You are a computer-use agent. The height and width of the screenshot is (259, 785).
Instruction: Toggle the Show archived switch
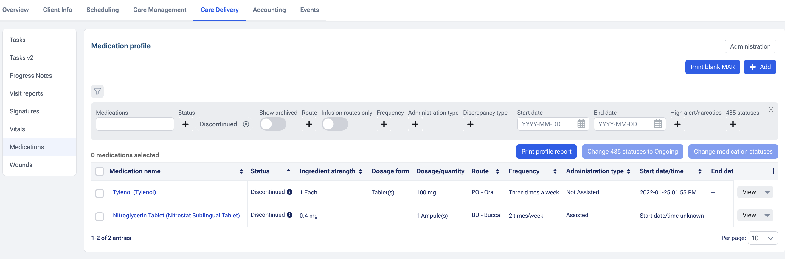(x=272, y=124)
